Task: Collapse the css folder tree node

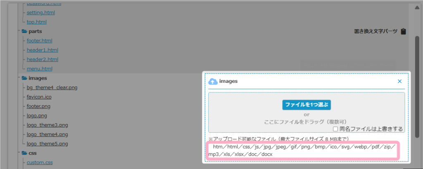Action: [x=19, y=153]
